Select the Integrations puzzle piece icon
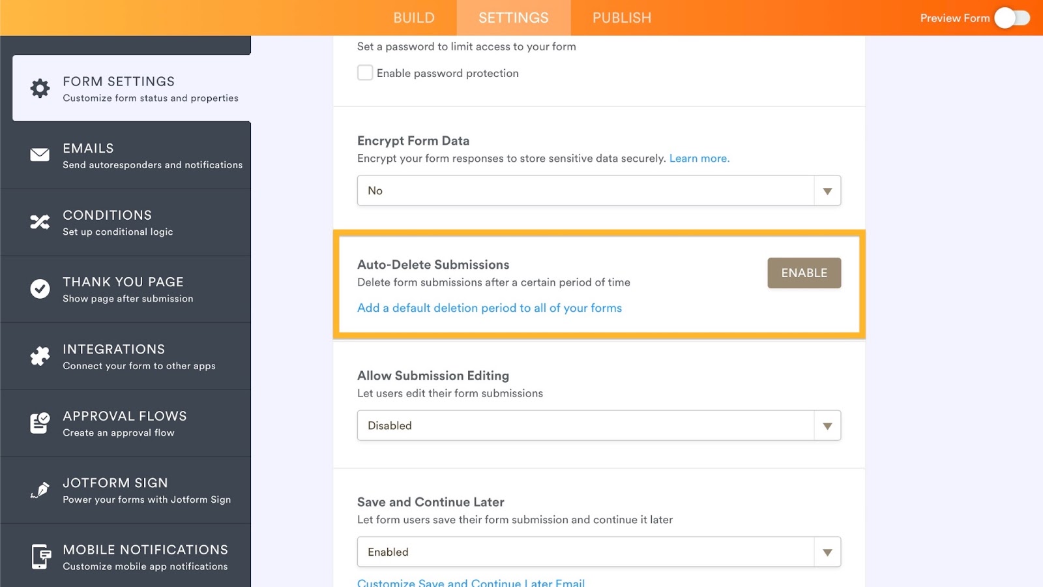This screenshot has height=587, width=1043. click(x=40, y=356)
